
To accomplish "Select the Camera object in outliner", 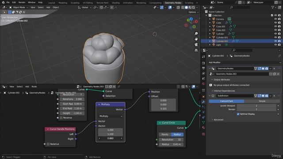I will pyautogui.click(x=220, y=19).
